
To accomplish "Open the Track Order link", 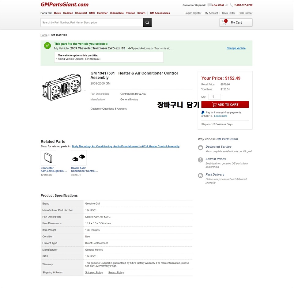I will [x=228, y=13].
